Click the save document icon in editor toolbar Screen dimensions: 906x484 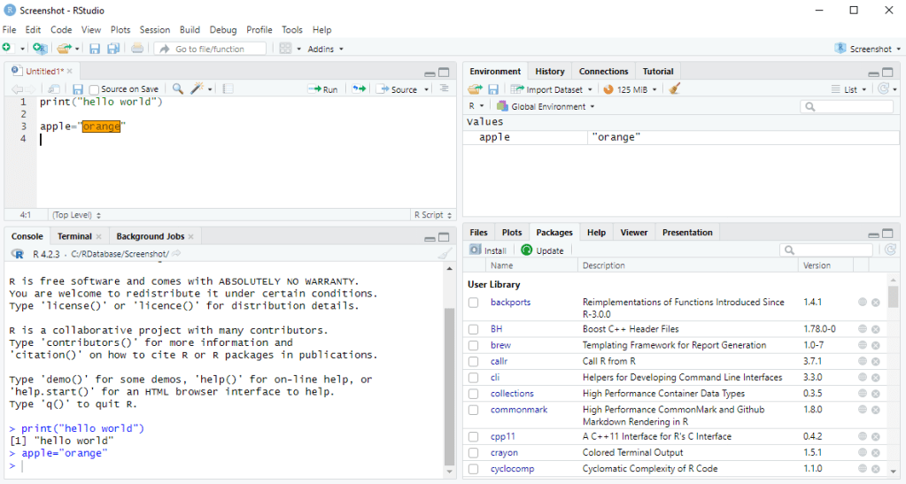[x=78, y=89]
